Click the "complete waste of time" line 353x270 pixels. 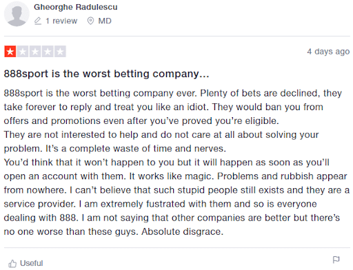click(136, 149)
